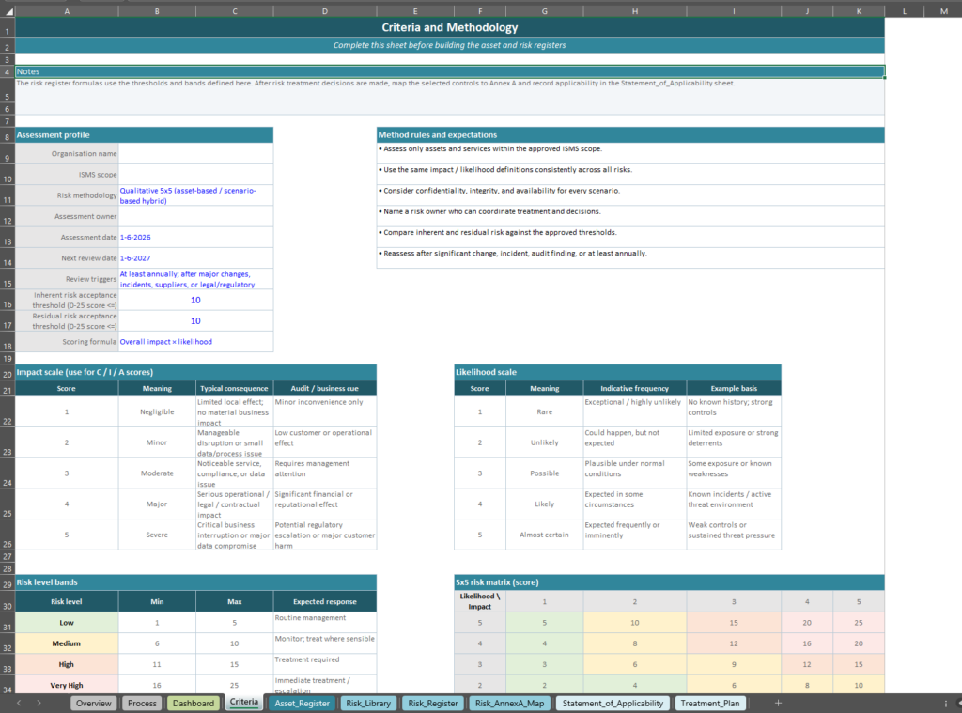The height and width of the screenshot is (713, 962).
Task: Open the Process sheet tab
Action: tap(141, 703)
